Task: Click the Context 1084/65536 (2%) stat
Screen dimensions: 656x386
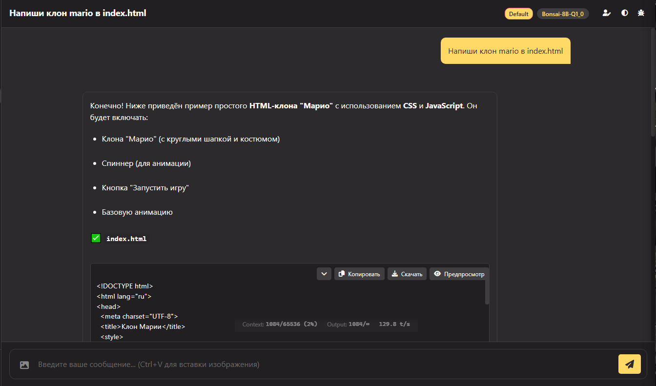Action: [280, 325]
